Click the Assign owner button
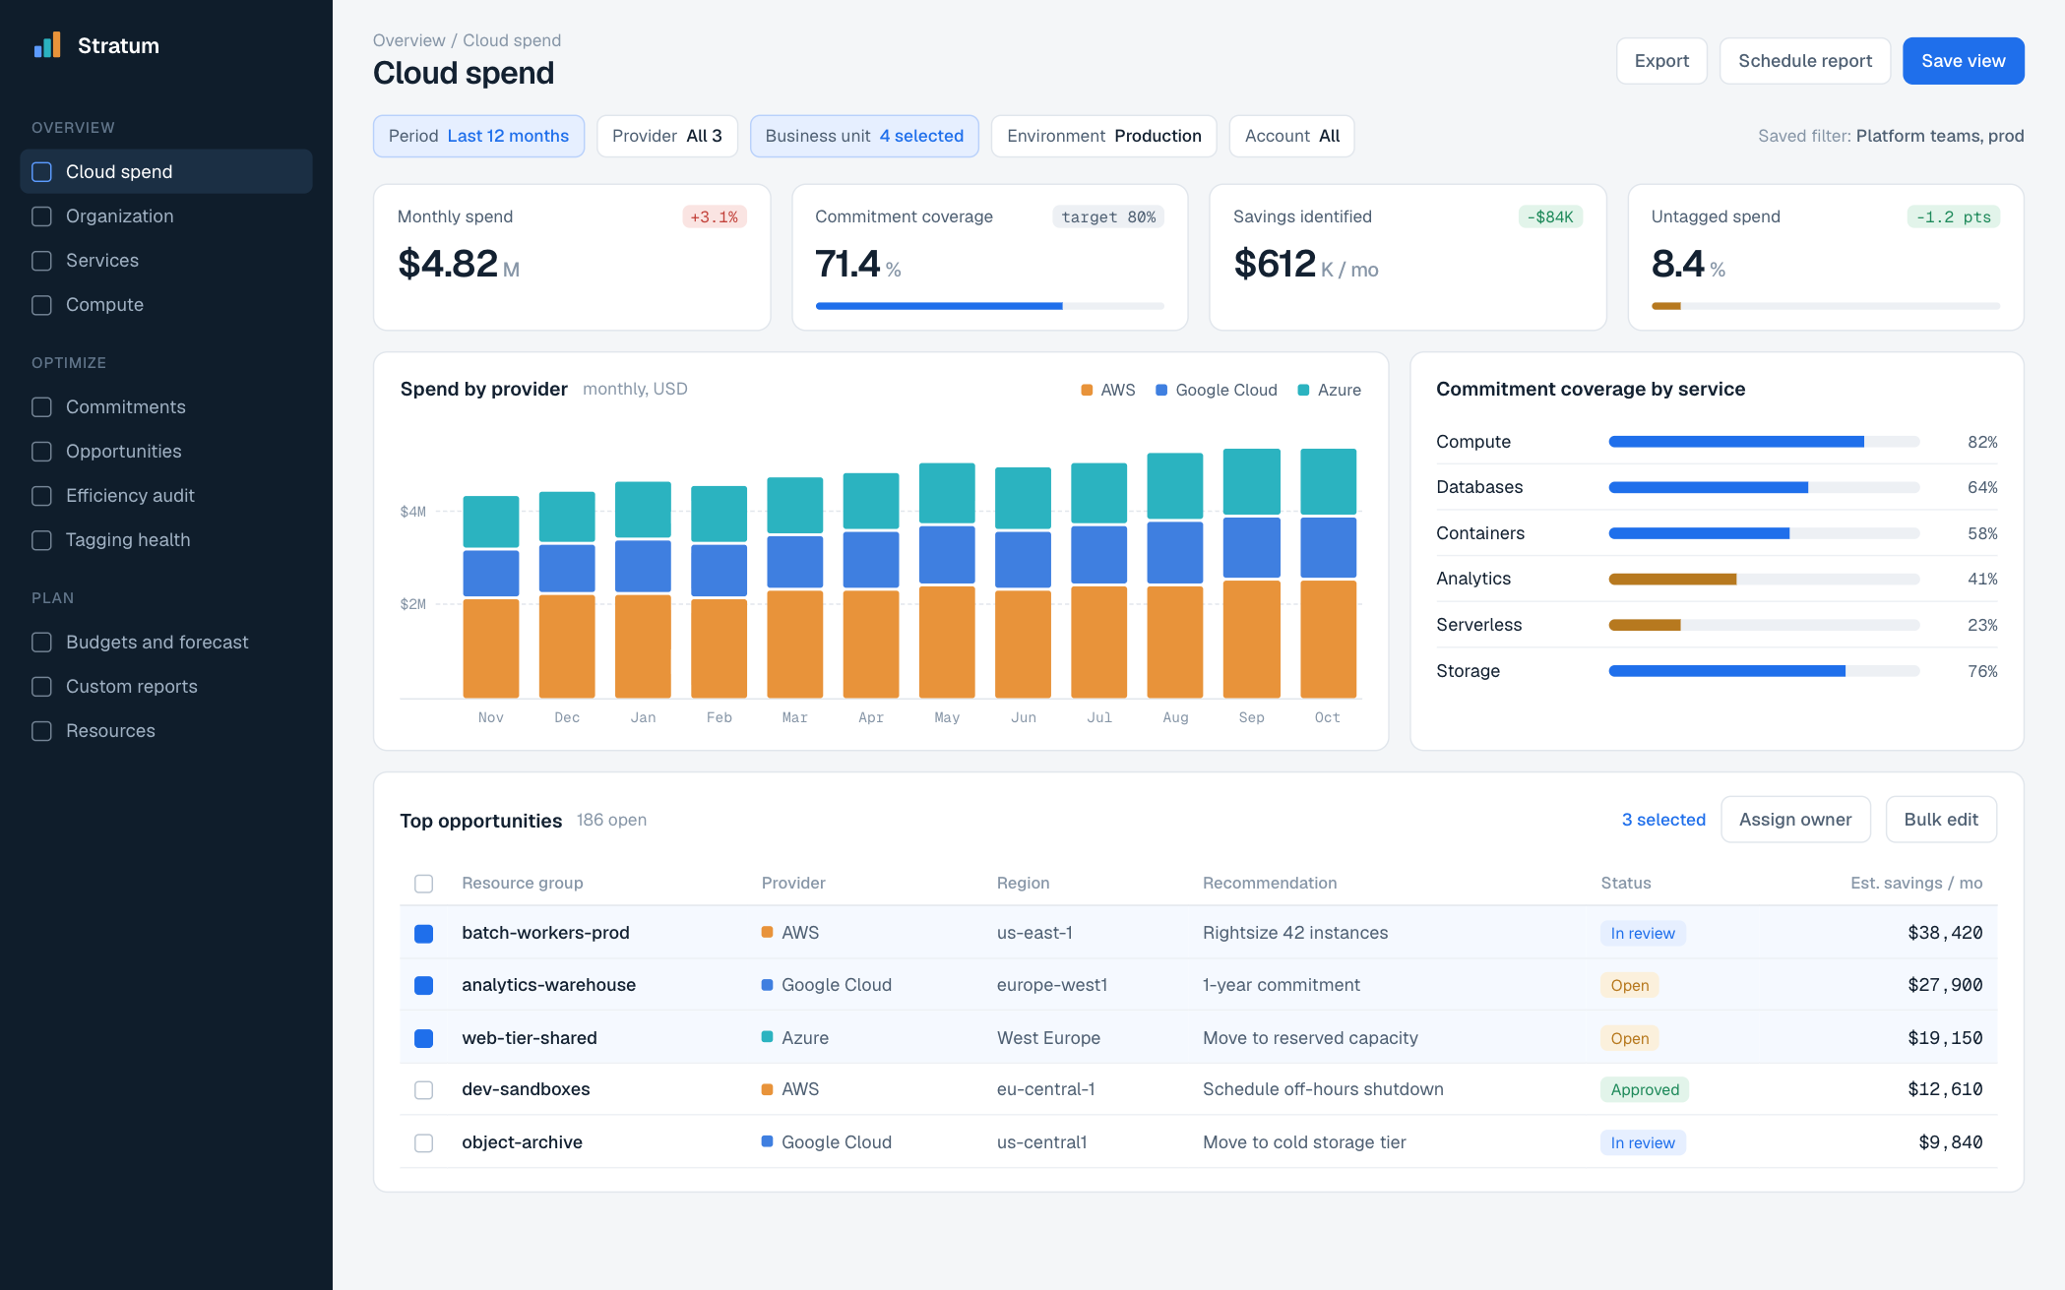 coord(1795,820)
